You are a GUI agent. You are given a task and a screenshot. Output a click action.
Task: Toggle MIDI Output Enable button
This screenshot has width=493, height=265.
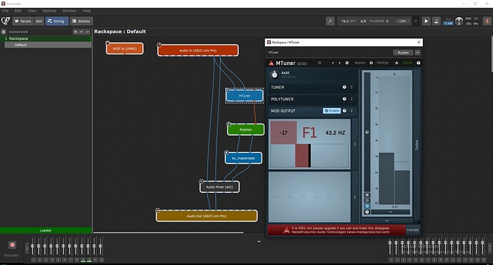pyautogui.click(x=332, y=111)
